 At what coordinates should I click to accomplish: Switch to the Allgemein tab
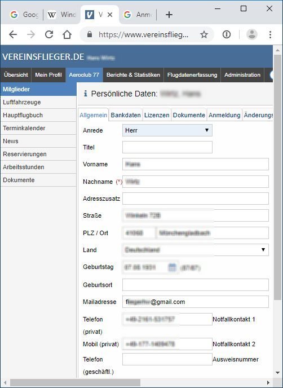(93, 115)
